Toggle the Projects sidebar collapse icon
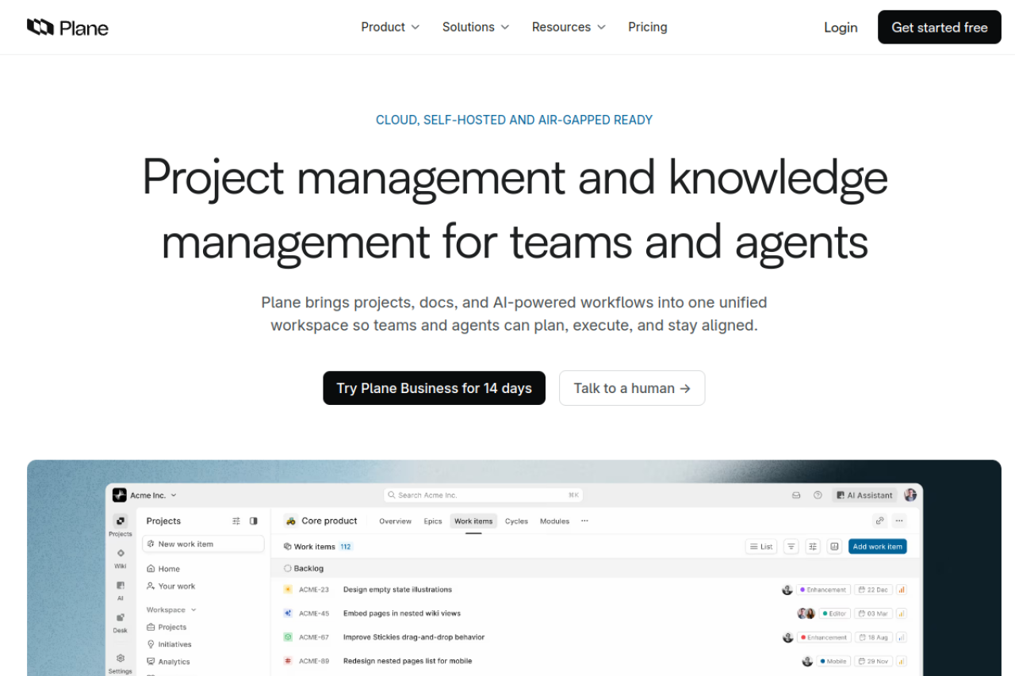 pos(254,521)
